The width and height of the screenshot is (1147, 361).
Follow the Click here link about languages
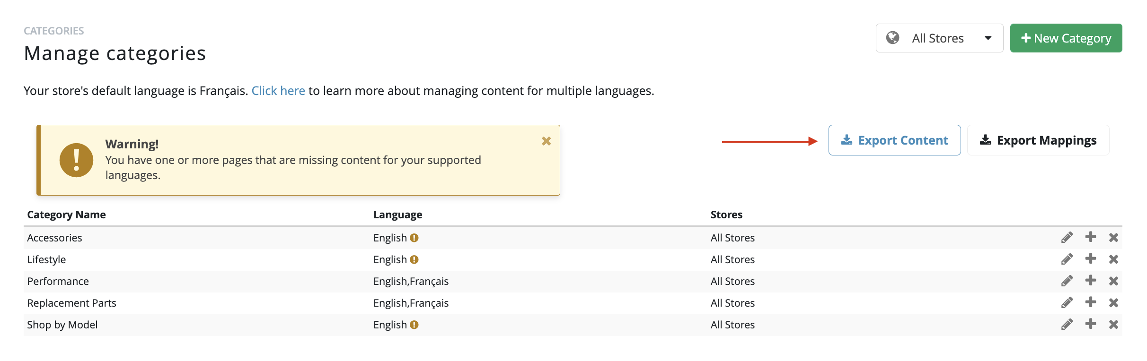(x=278, y=91)
